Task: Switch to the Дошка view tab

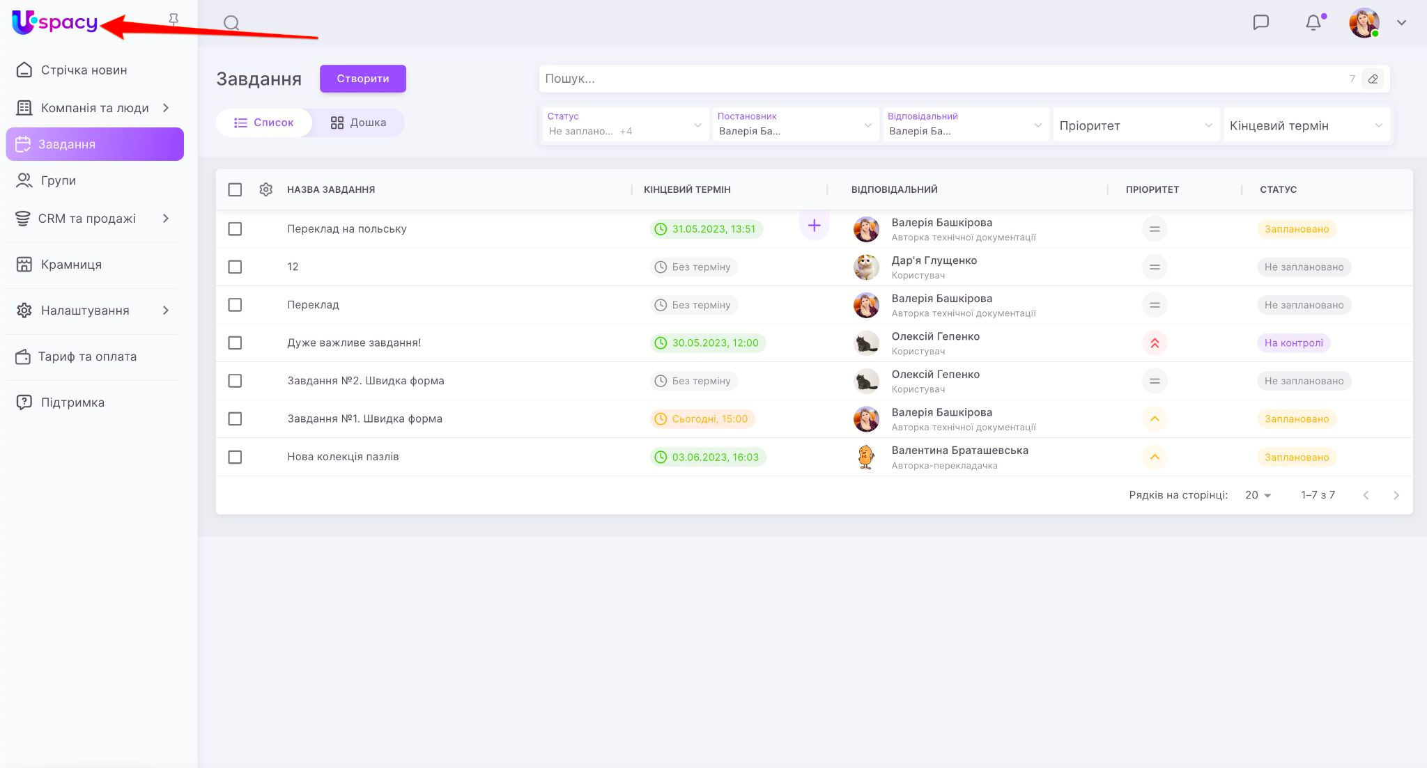Action: pos(358,123)
